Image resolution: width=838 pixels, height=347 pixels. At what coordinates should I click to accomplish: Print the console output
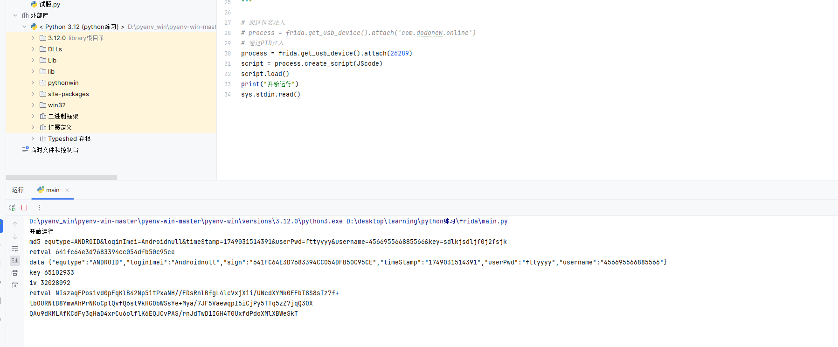[x=15, y=273]
